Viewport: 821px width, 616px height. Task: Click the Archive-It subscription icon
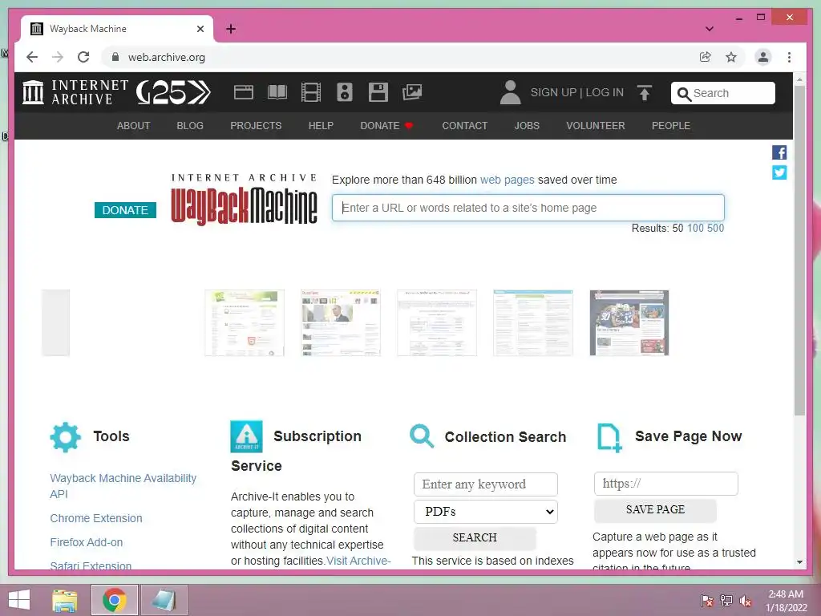tap(246, 436)
